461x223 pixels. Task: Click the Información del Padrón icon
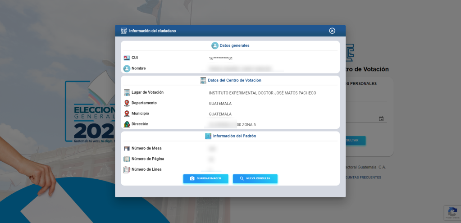(x=208, y=136)
